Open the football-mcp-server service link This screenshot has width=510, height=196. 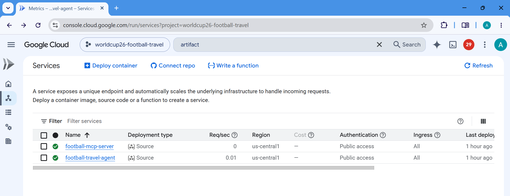(90, 146)
